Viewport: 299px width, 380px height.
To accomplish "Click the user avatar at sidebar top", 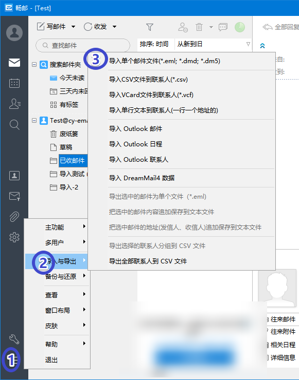I will 14,32.
